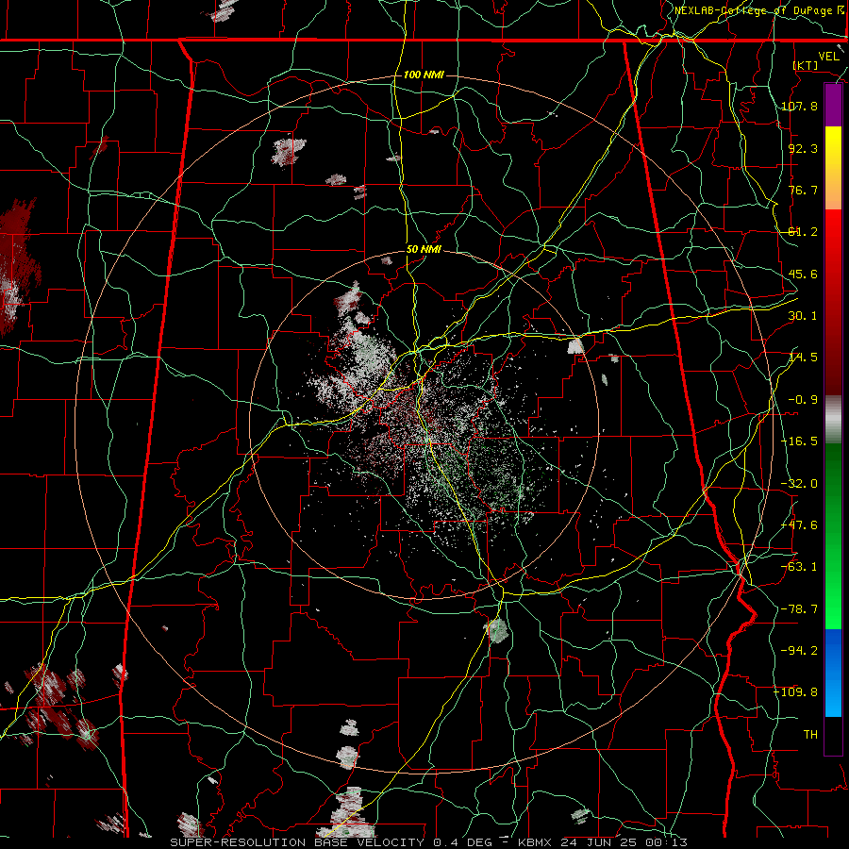Click the -47.6 velocity scale value
849x849 pixels.
click(x=799, y=525)
